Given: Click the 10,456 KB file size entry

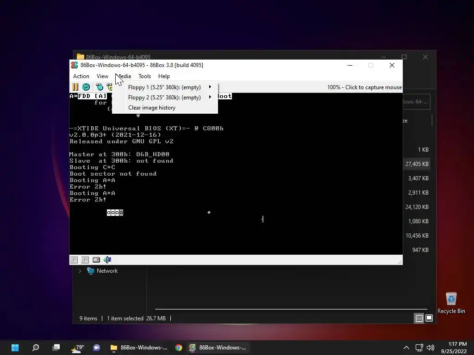Looking at the screenshot, I should click(x=417, y=235).
